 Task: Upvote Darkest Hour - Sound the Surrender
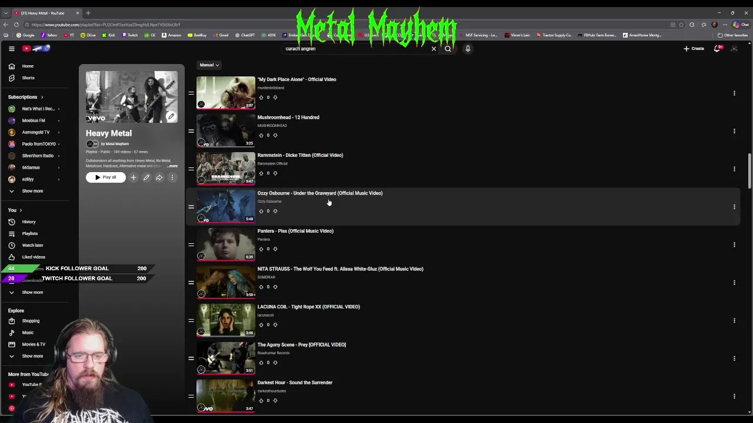[261, 401]
